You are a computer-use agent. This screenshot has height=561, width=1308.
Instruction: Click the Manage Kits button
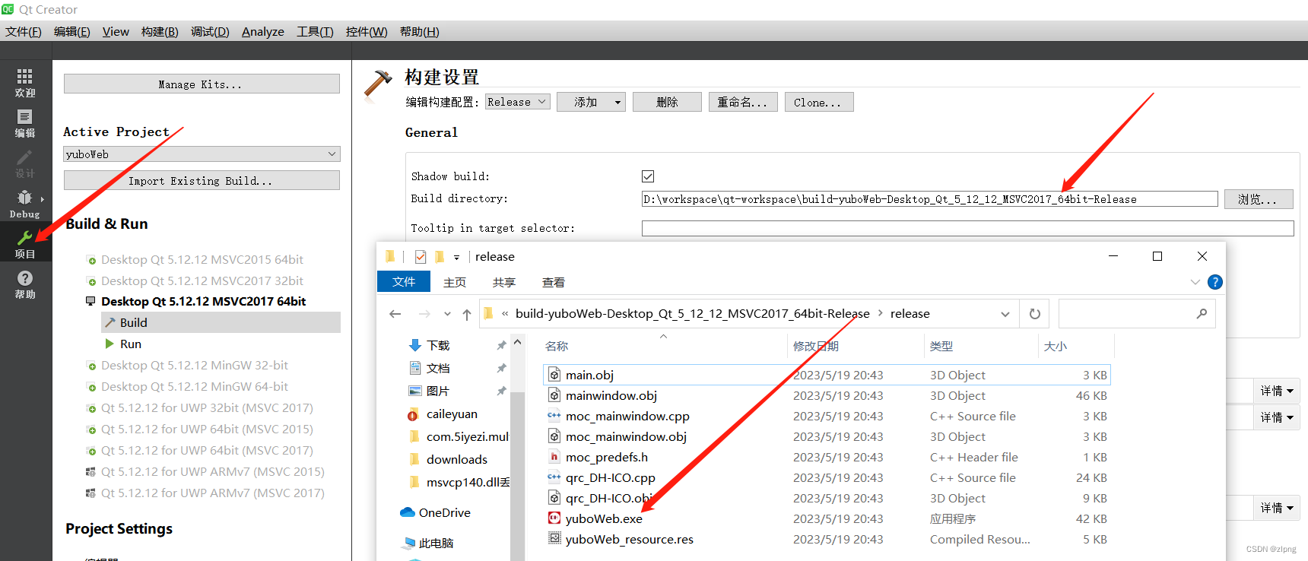point(202,84)
